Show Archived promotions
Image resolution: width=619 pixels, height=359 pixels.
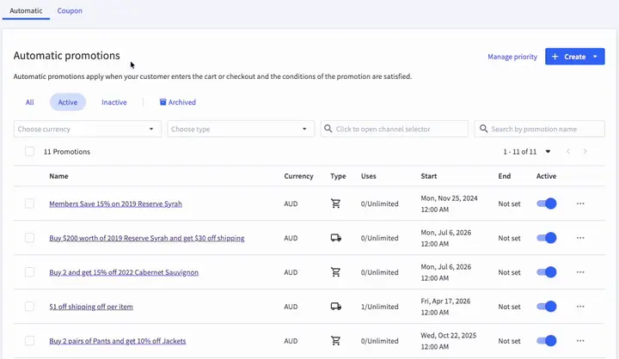(178, 102)
